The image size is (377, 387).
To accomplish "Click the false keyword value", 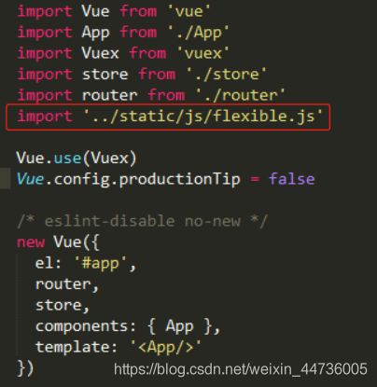I will (x=292, y=179).
